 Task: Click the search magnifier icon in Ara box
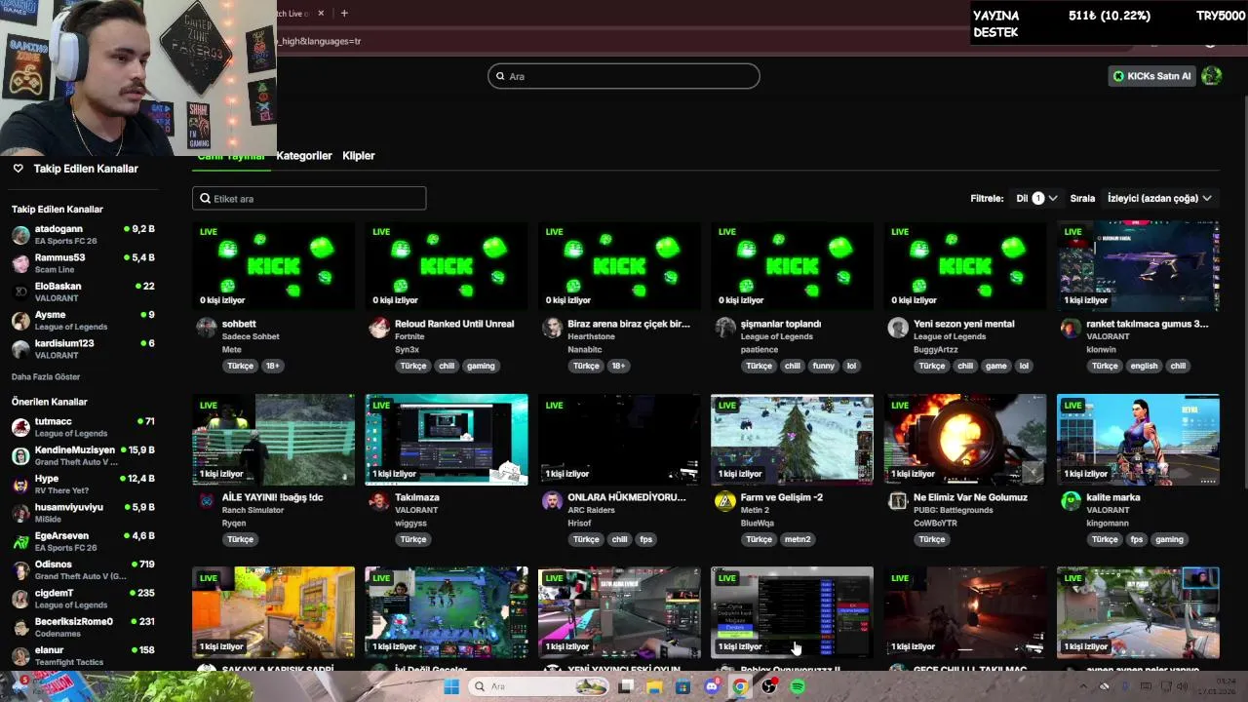500,76
